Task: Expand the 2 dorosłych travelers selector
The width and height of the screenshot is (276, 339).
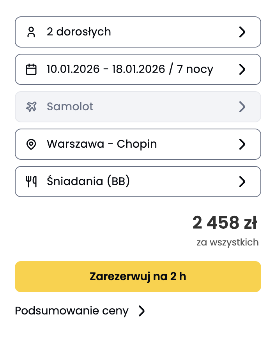Action: pyautogui.click(x=242, y=32)
